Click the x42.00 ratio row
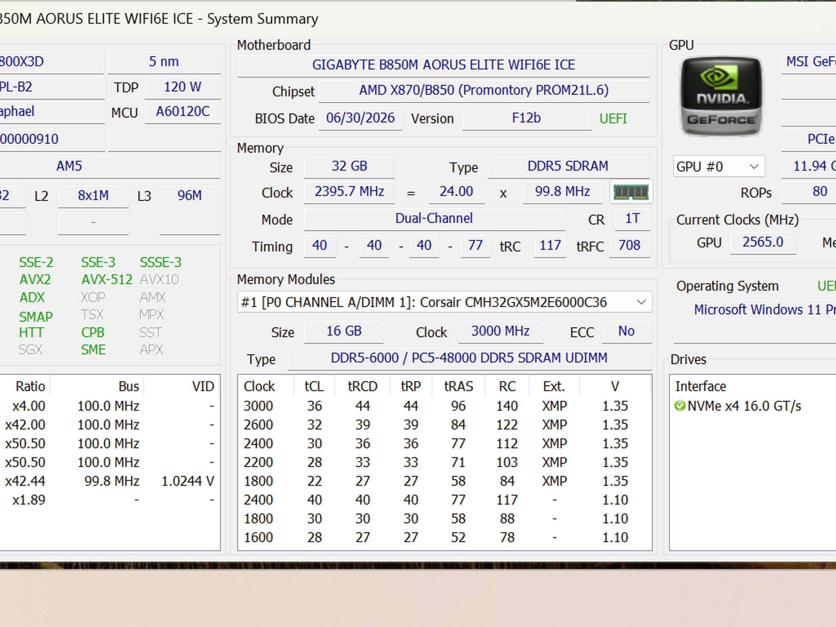 click(109, 425)
